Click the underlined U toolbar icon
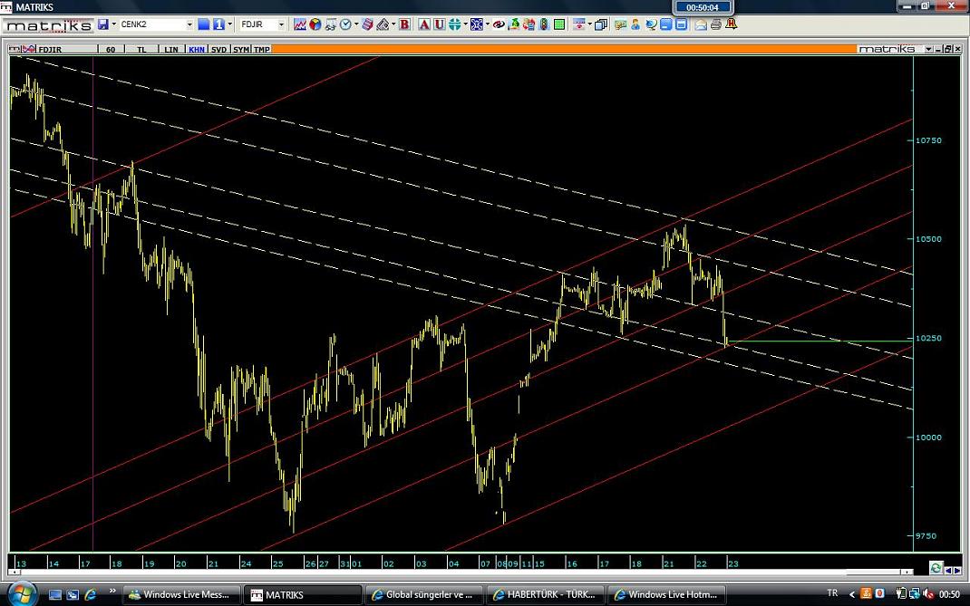 coord(439,24)
